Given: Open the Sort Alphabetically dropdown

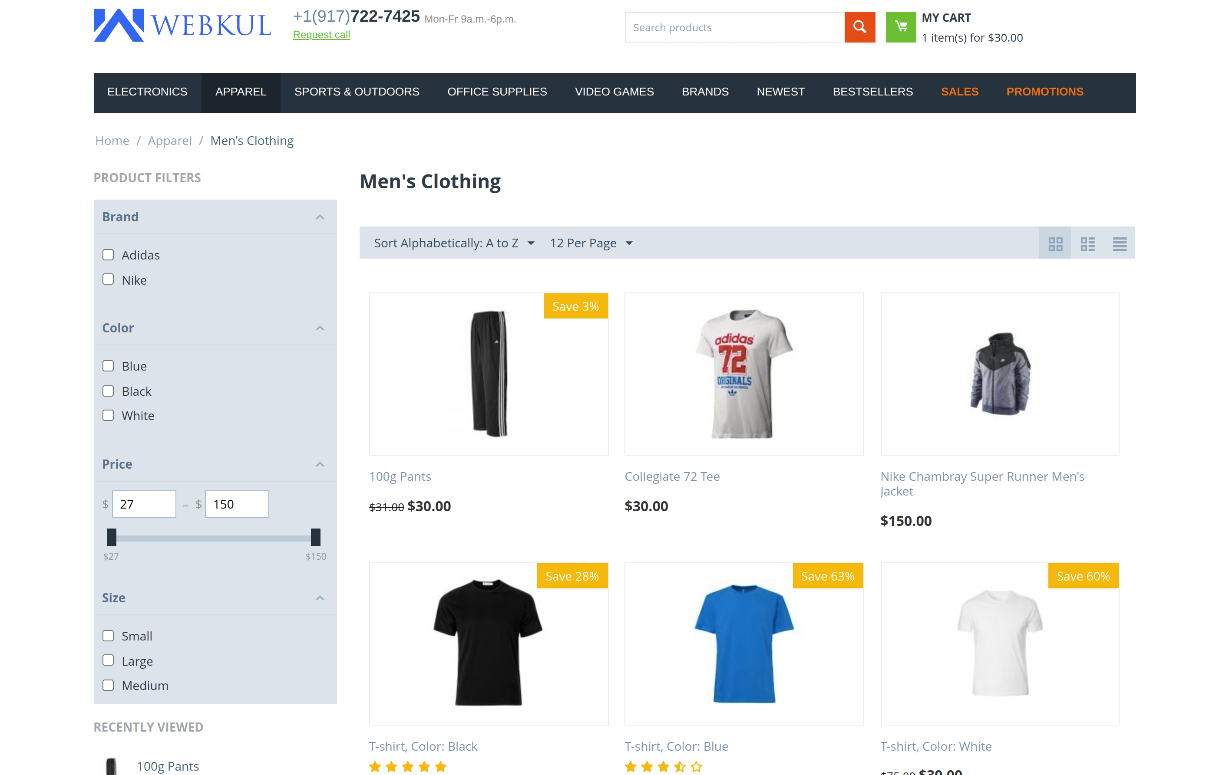Looking at the screenshot, I should (x=453, y=243).
